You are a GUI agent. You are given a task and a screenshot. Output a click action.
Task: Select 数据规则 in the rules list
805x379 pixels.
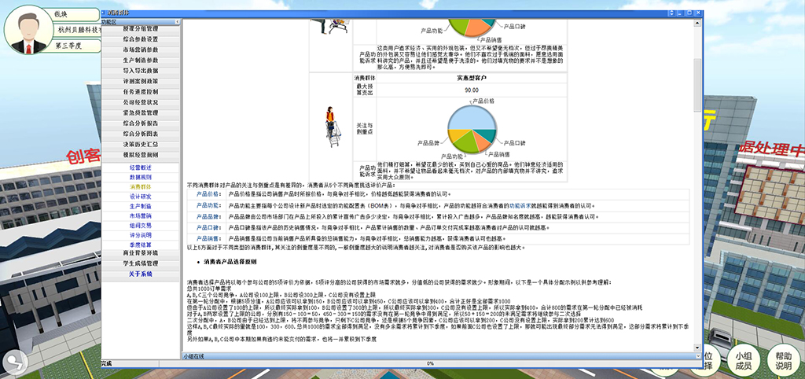coord(141,178)
